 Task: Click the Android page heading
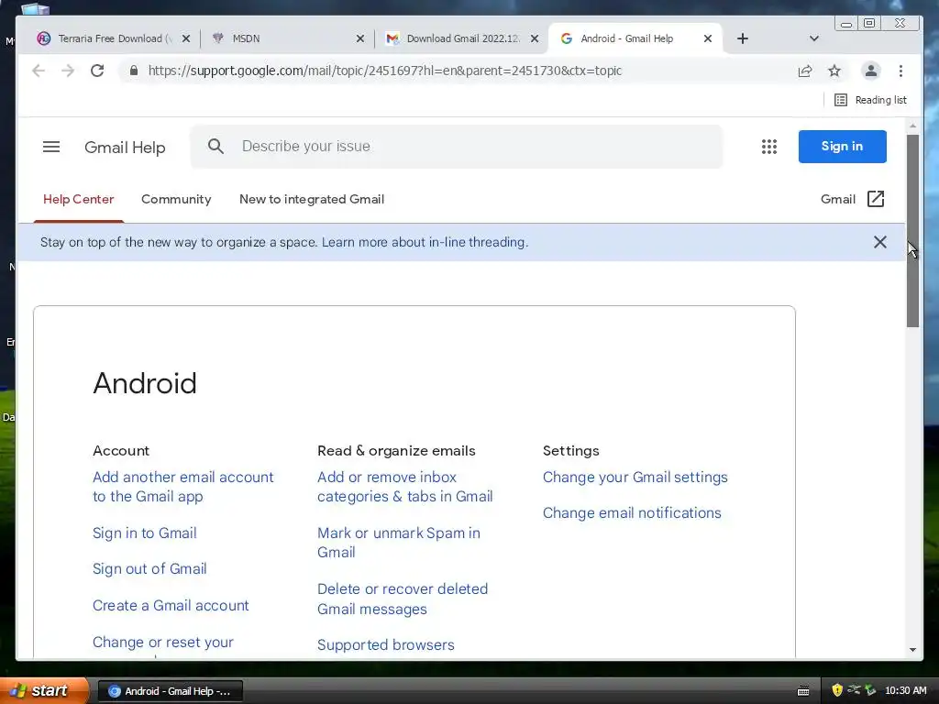click(145, 383)
